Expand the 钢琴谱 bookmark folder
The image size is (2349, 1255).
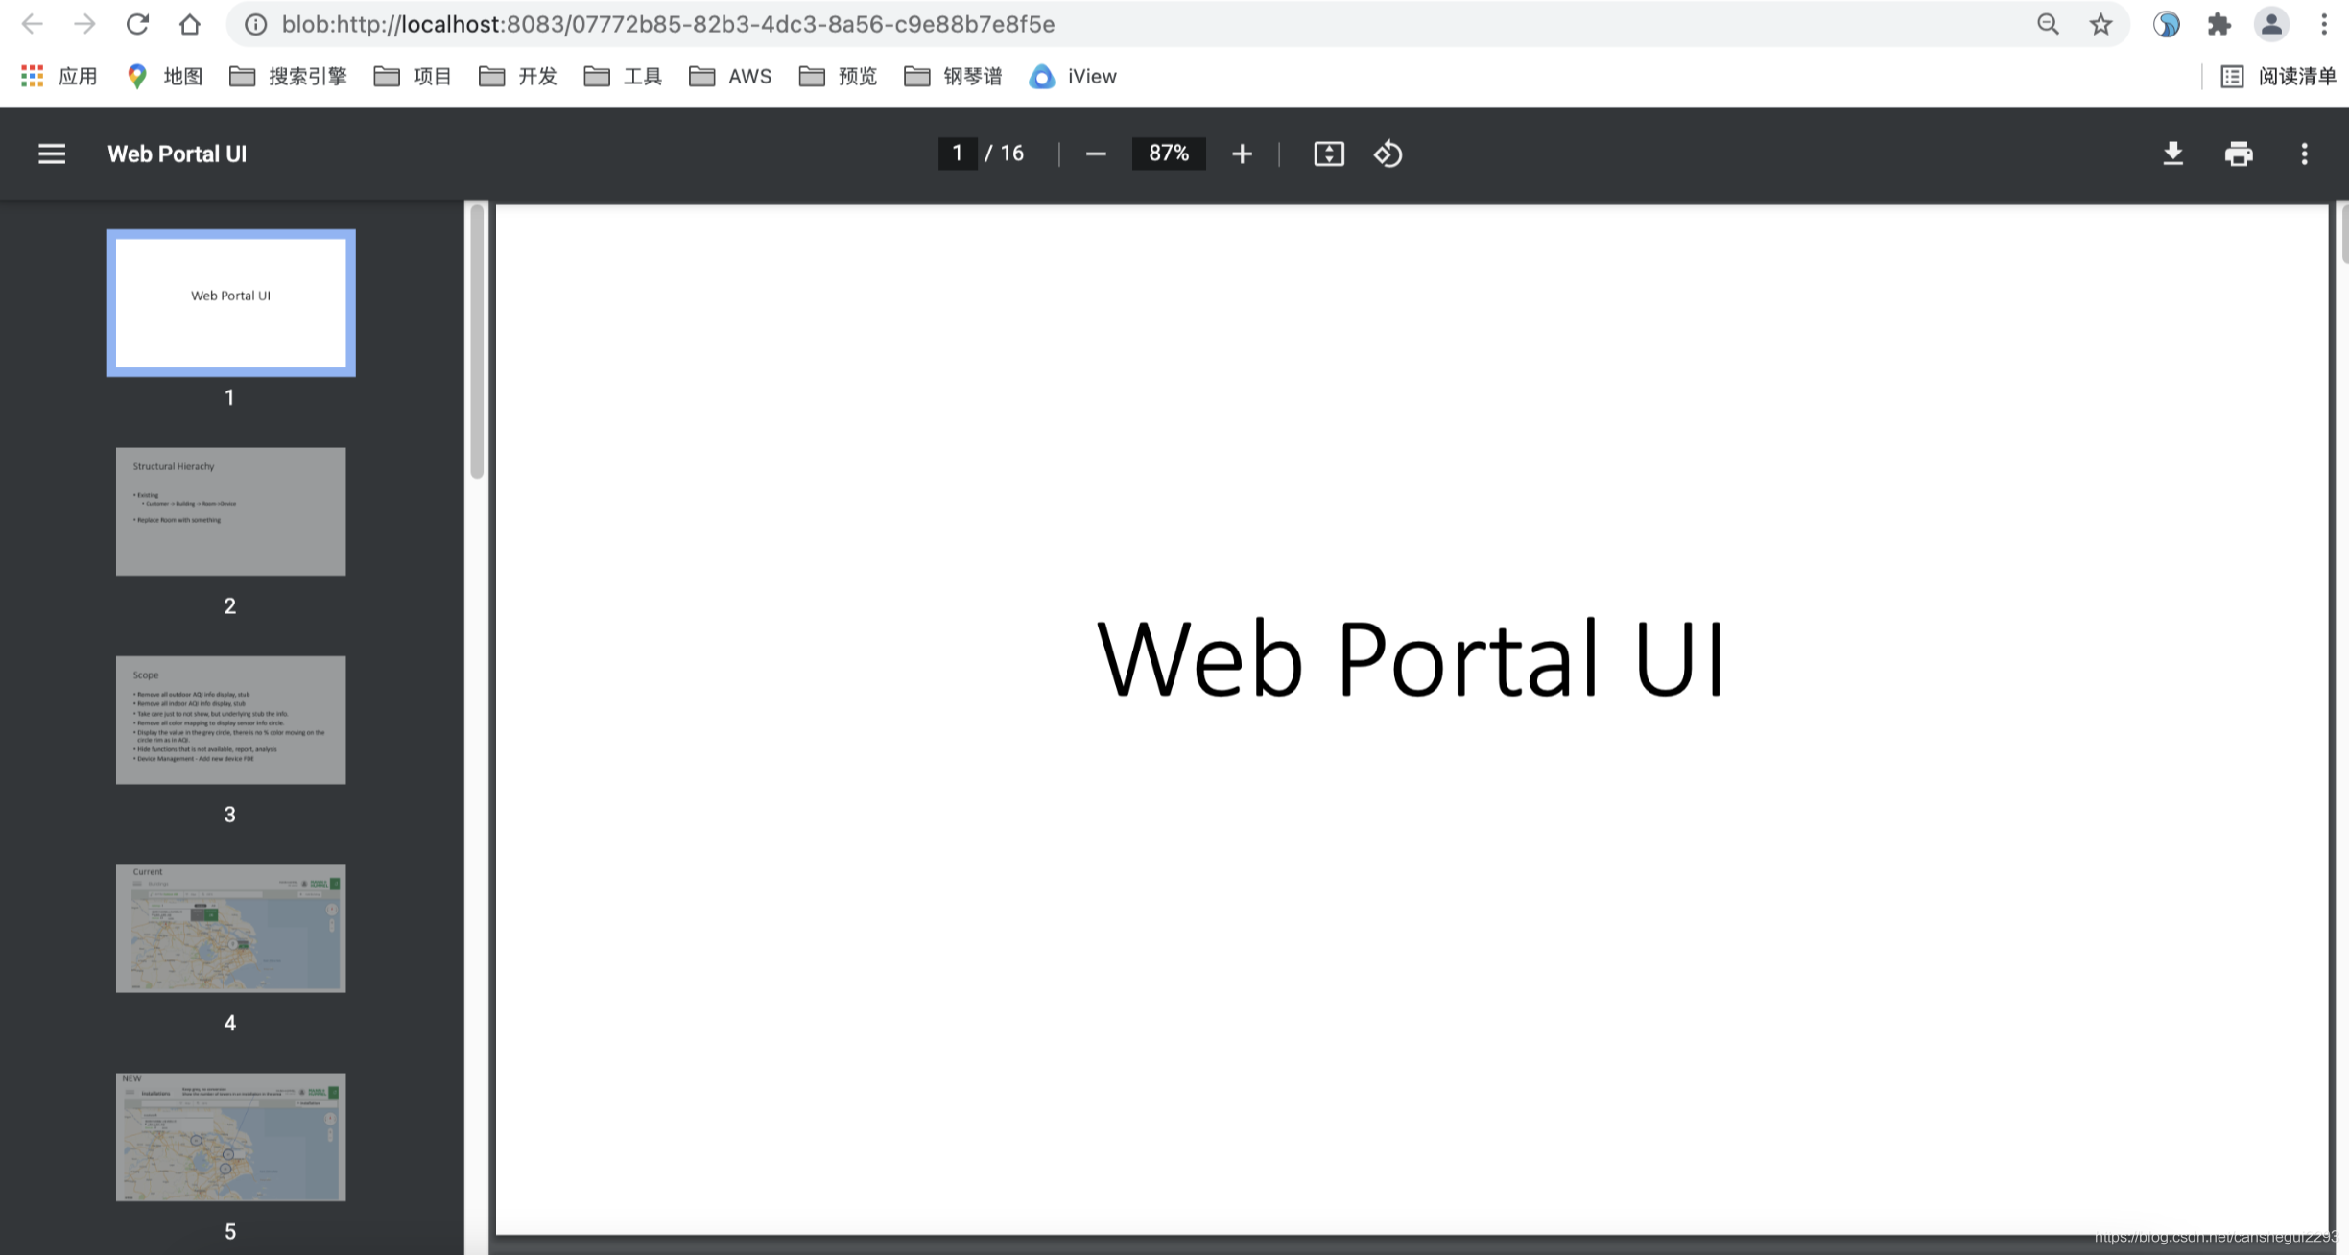(x=953, y=76)
